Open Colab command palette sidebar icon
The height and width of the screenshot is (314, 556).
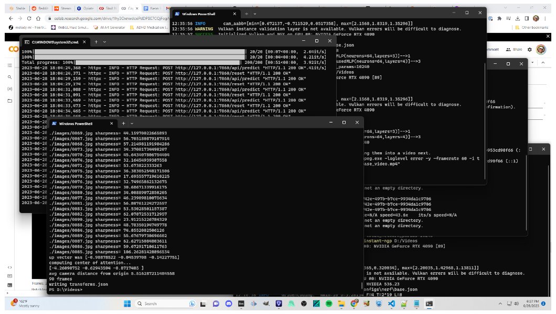point(9,276)
